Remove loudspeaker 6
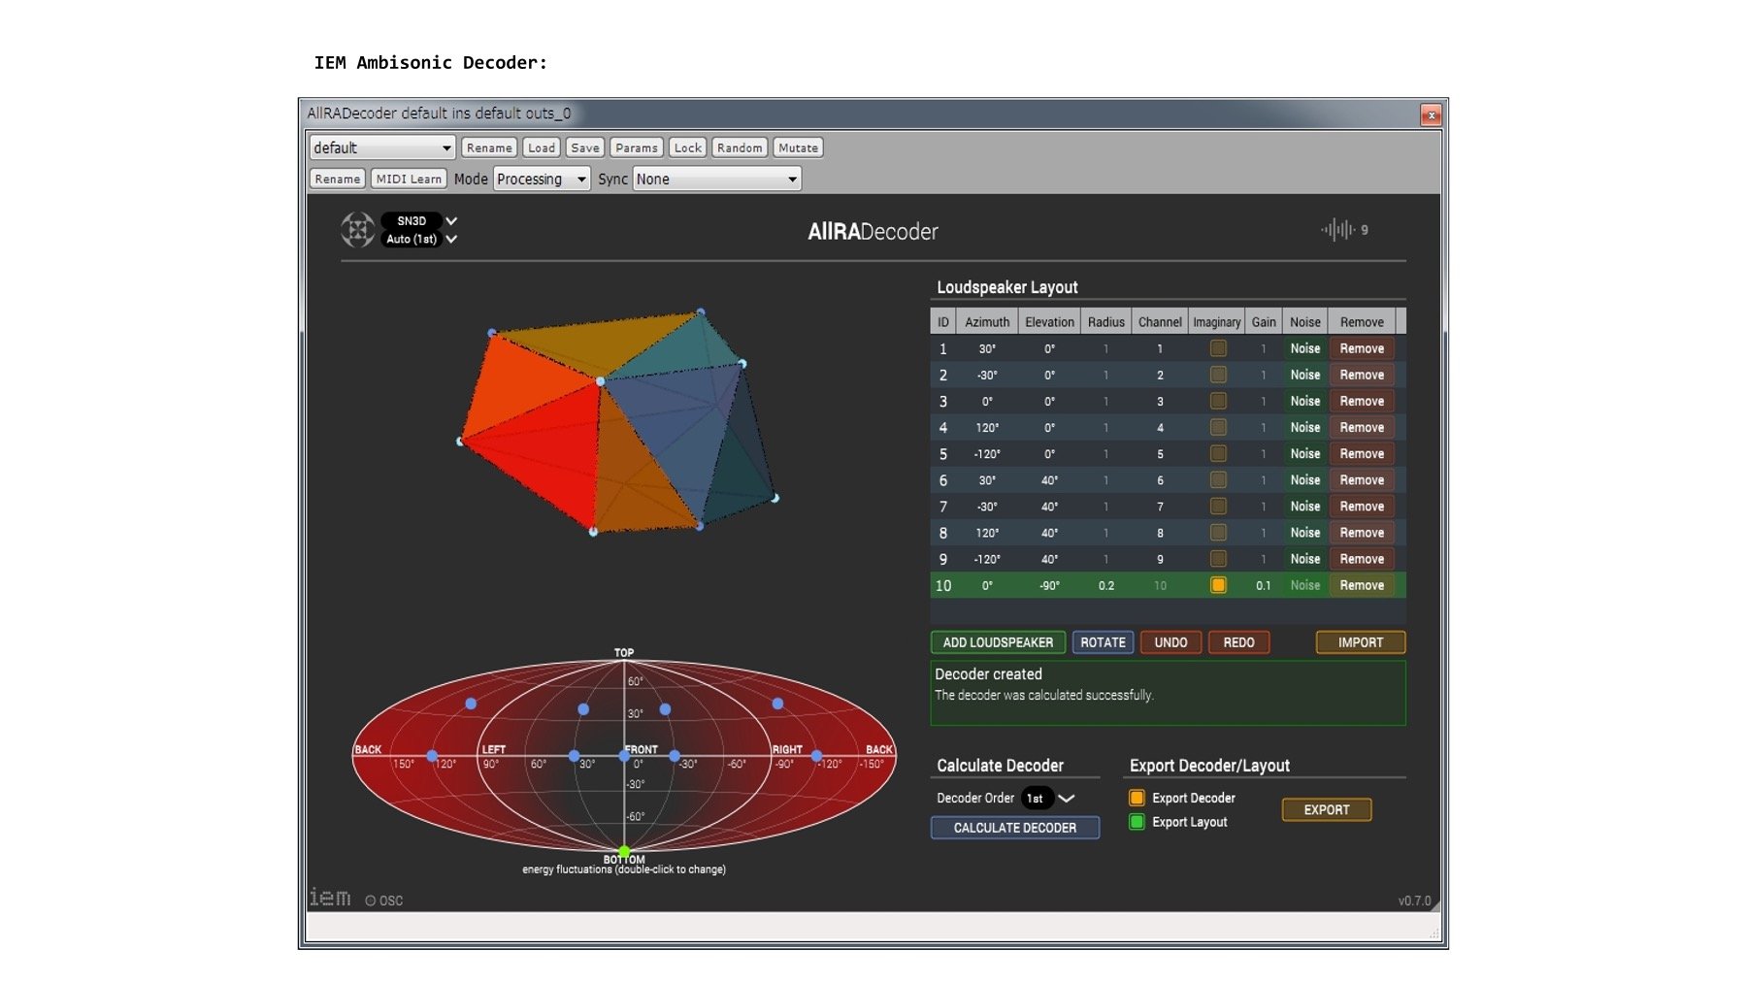Screen dimensions: 1747x983 1362,479
